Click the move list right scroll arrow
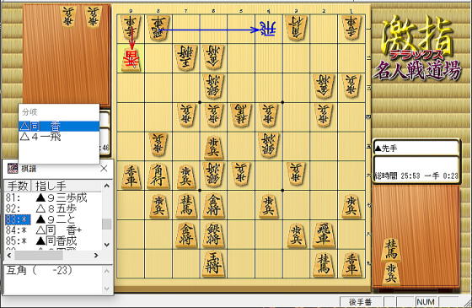 coord(96,256)
